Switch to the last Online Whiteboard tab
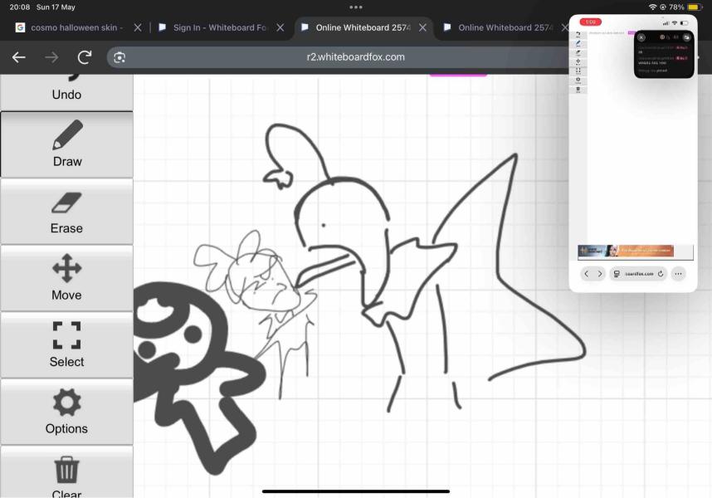Screen dimensions: 712x498 point(505,27)
